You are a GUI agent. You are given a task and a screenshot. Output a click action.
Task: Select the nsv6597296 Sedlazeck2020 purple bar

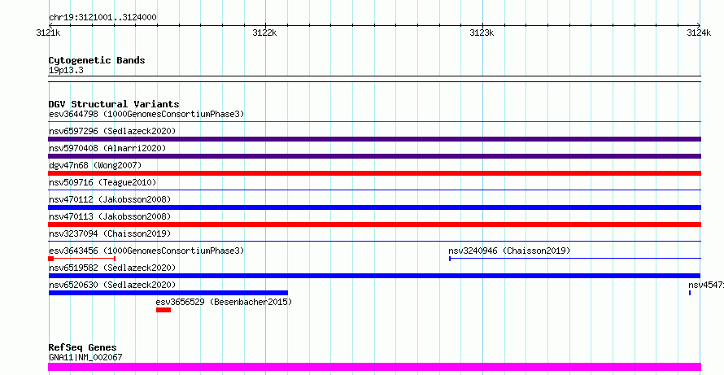374,139
